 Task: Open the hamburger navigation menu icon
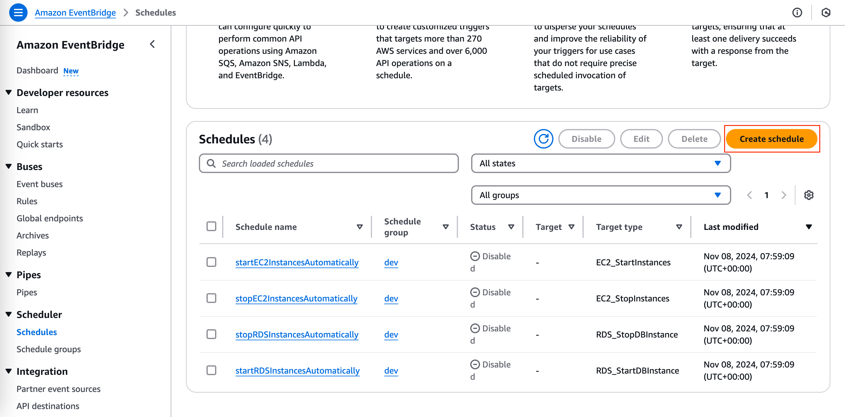click(18, 13)
